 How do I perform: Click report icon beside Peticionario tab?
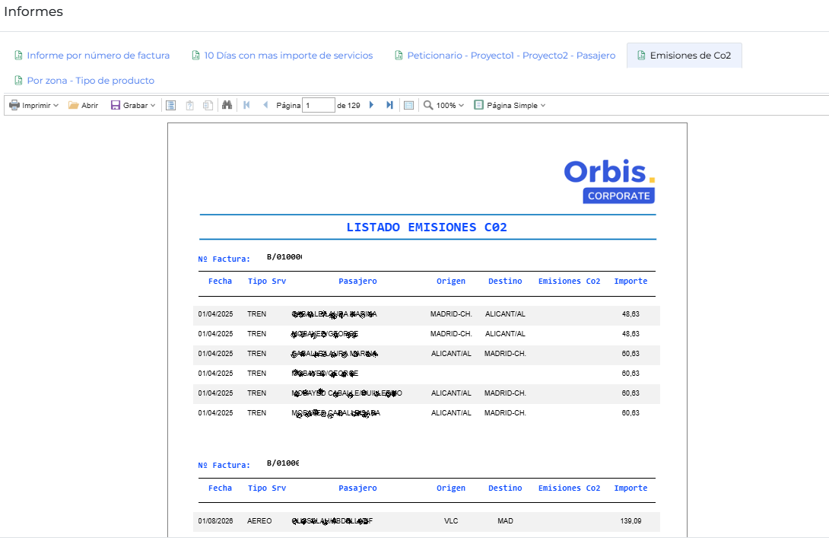(399, 56)
